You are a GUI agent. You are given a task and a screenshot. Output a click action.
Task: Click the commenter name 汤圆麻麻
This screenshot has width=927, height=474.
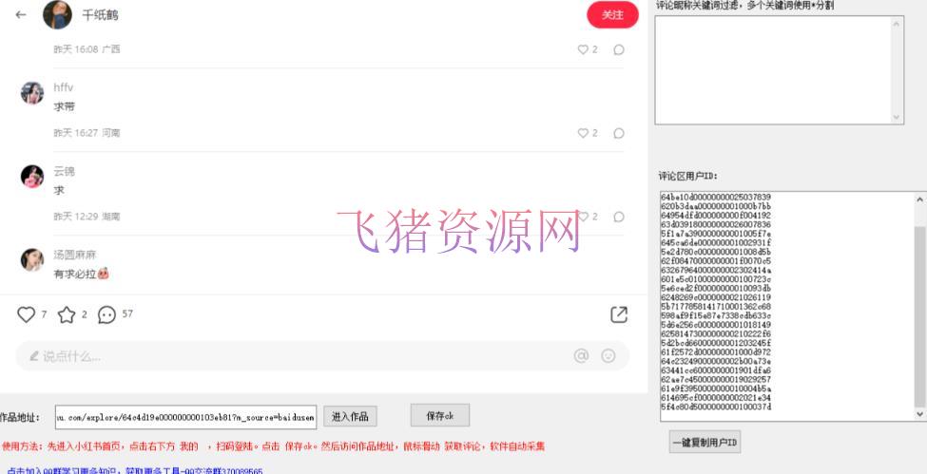74,255
